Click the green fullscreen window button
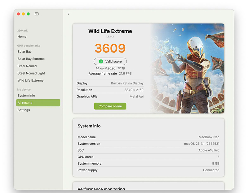 tap(28, 14)
